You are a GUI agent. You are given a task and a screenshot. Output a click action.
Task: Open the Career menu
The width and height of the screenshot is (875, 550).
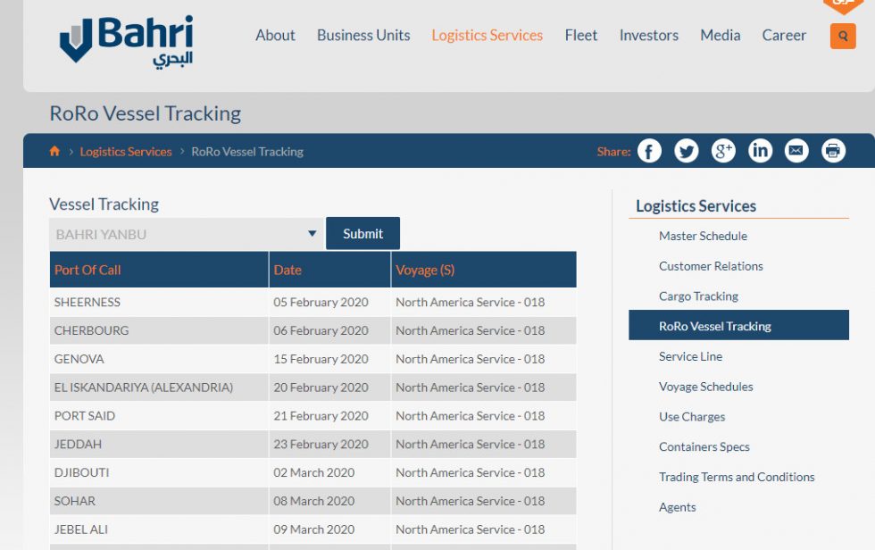point(784,35)
